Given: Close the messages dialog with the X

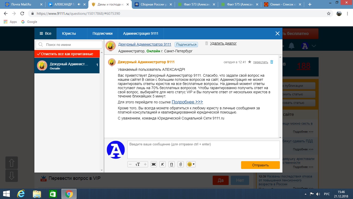Looking at the screenshot, I should (278, 33).
